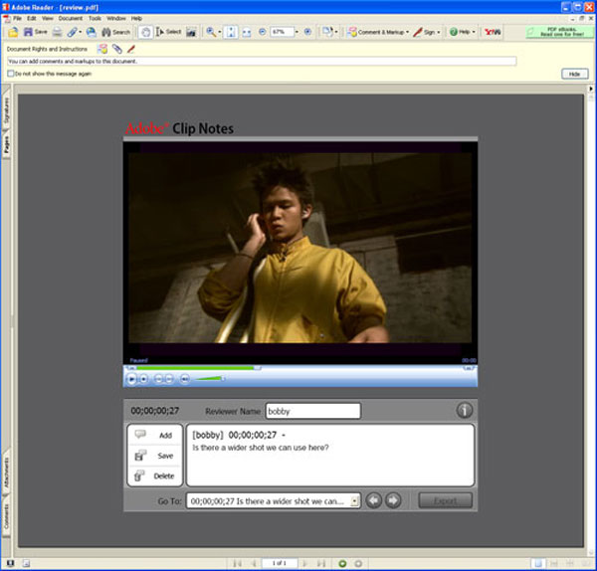Open the Signatures side tab
Viewport: 597px width, 571px height.
[6, 110]
